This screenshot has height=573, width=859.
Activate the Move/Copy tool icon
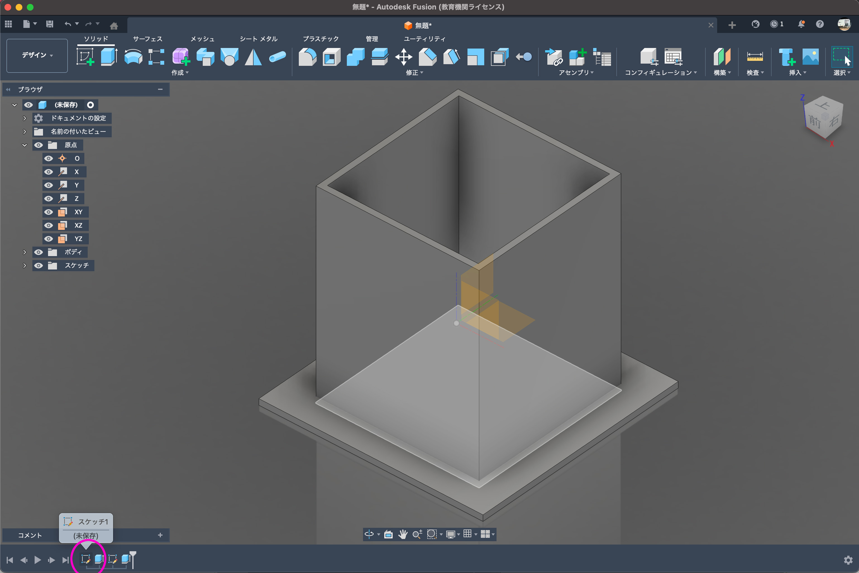tap(404, 57)
